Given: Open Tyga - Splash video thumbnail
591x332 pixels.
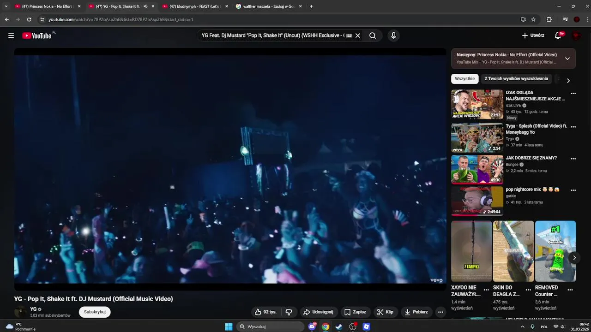Looking at the screenshot, I should click(x=477, y=137).
